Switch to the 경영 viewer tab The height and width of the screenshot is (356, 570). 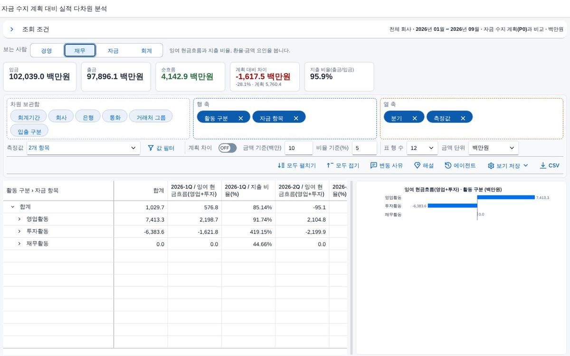coord(47,51)
